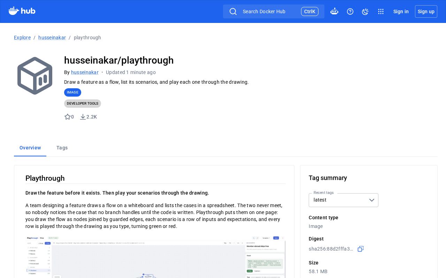The height and width of the screenshot is (278, 446).
Task: Copy the image digest sha256
Action: pyautogui.click(x=361, y=249)
